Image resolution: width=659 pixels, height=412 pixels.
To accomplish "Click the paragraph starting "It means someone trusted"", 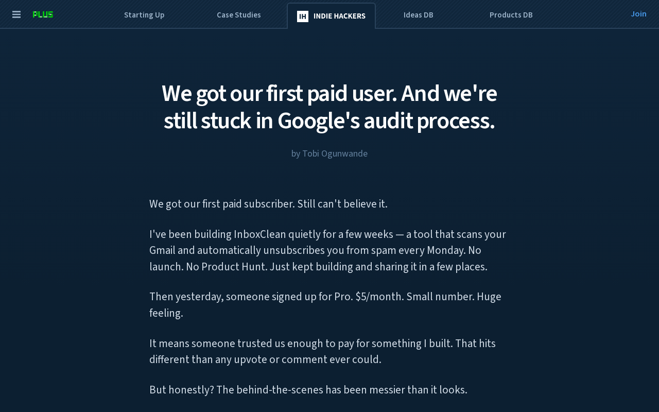I will click(x=322, y=351).
